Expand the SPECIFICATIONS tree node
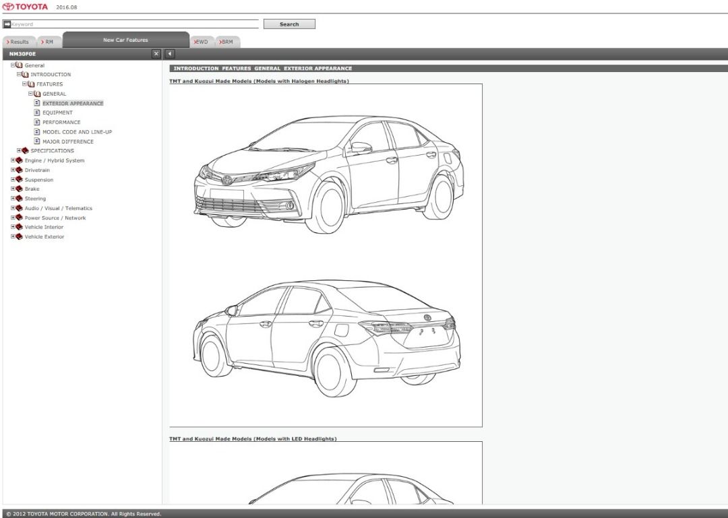The width and height of the screenshot is (728, 518). (20, 150)
